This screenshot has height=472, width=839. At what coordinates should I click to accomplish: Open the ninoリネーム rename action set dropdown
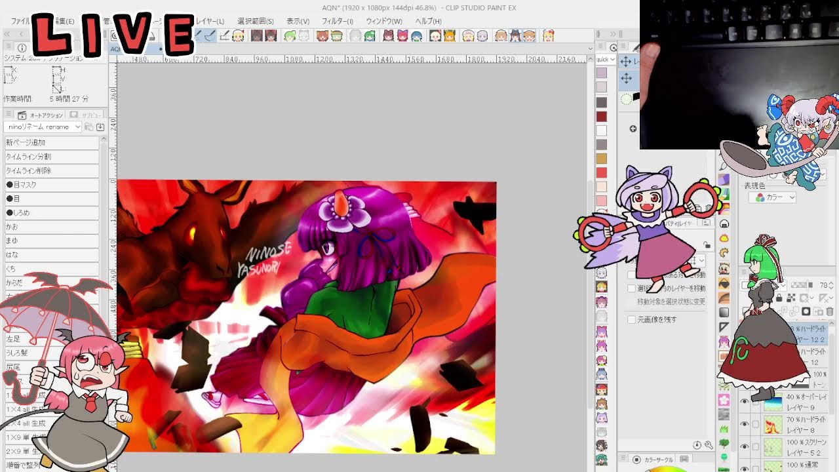43,127
